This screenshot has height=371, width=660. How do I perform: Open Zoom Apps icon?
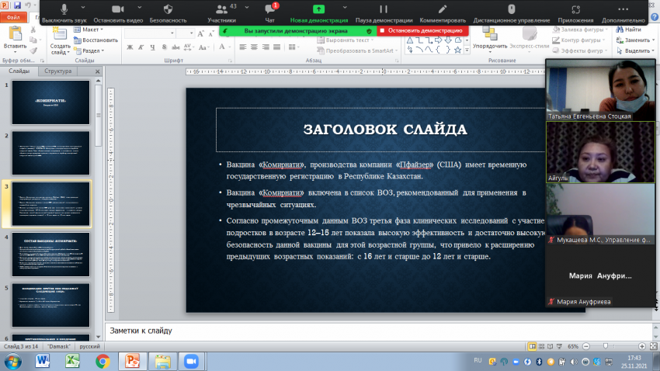coord(575,9)
